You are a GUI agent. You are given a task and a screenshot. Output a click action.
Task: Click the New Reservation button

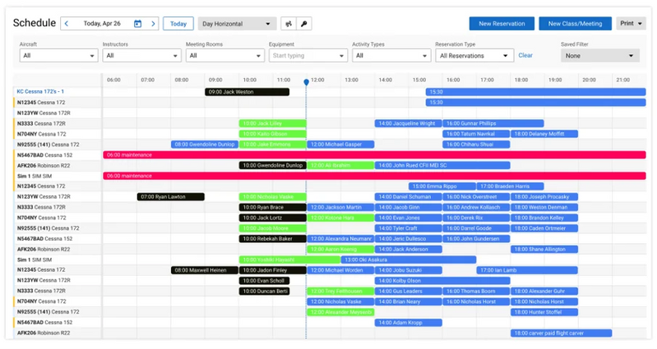pyautogui.click(x=501, y=24)
